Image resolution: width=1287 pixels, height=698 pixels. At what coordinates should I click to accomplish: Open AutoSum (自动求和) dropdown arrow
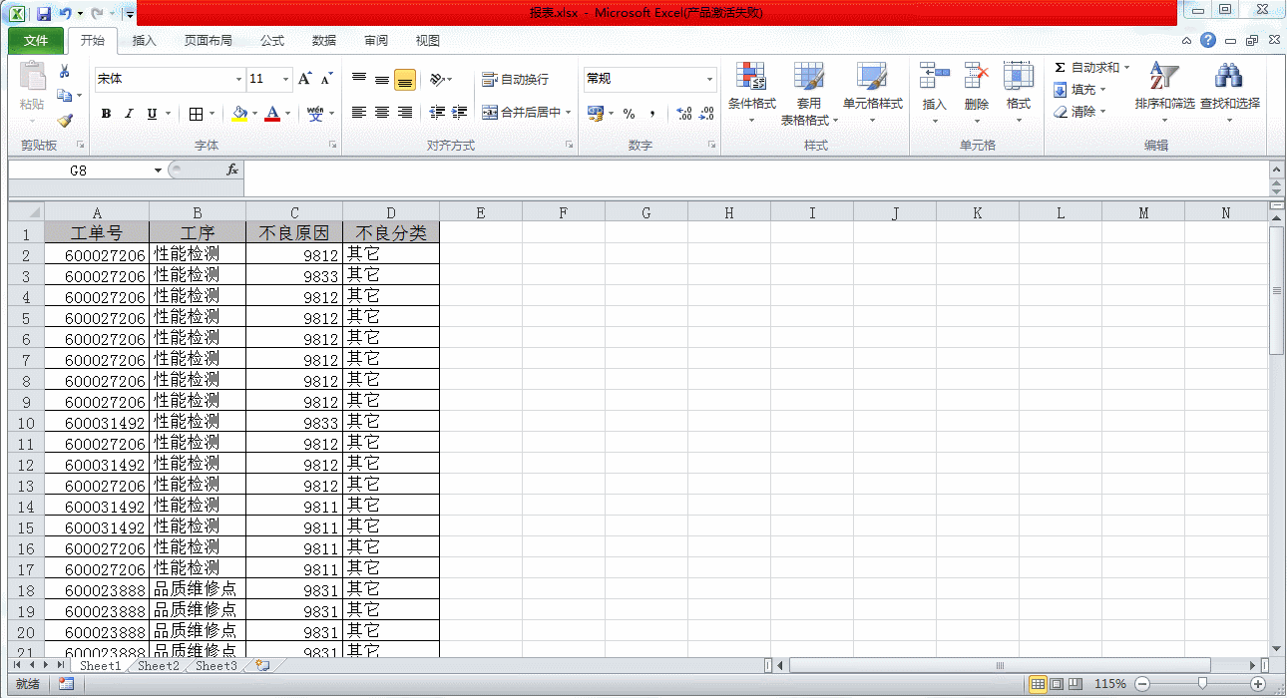pos(1127,68)
